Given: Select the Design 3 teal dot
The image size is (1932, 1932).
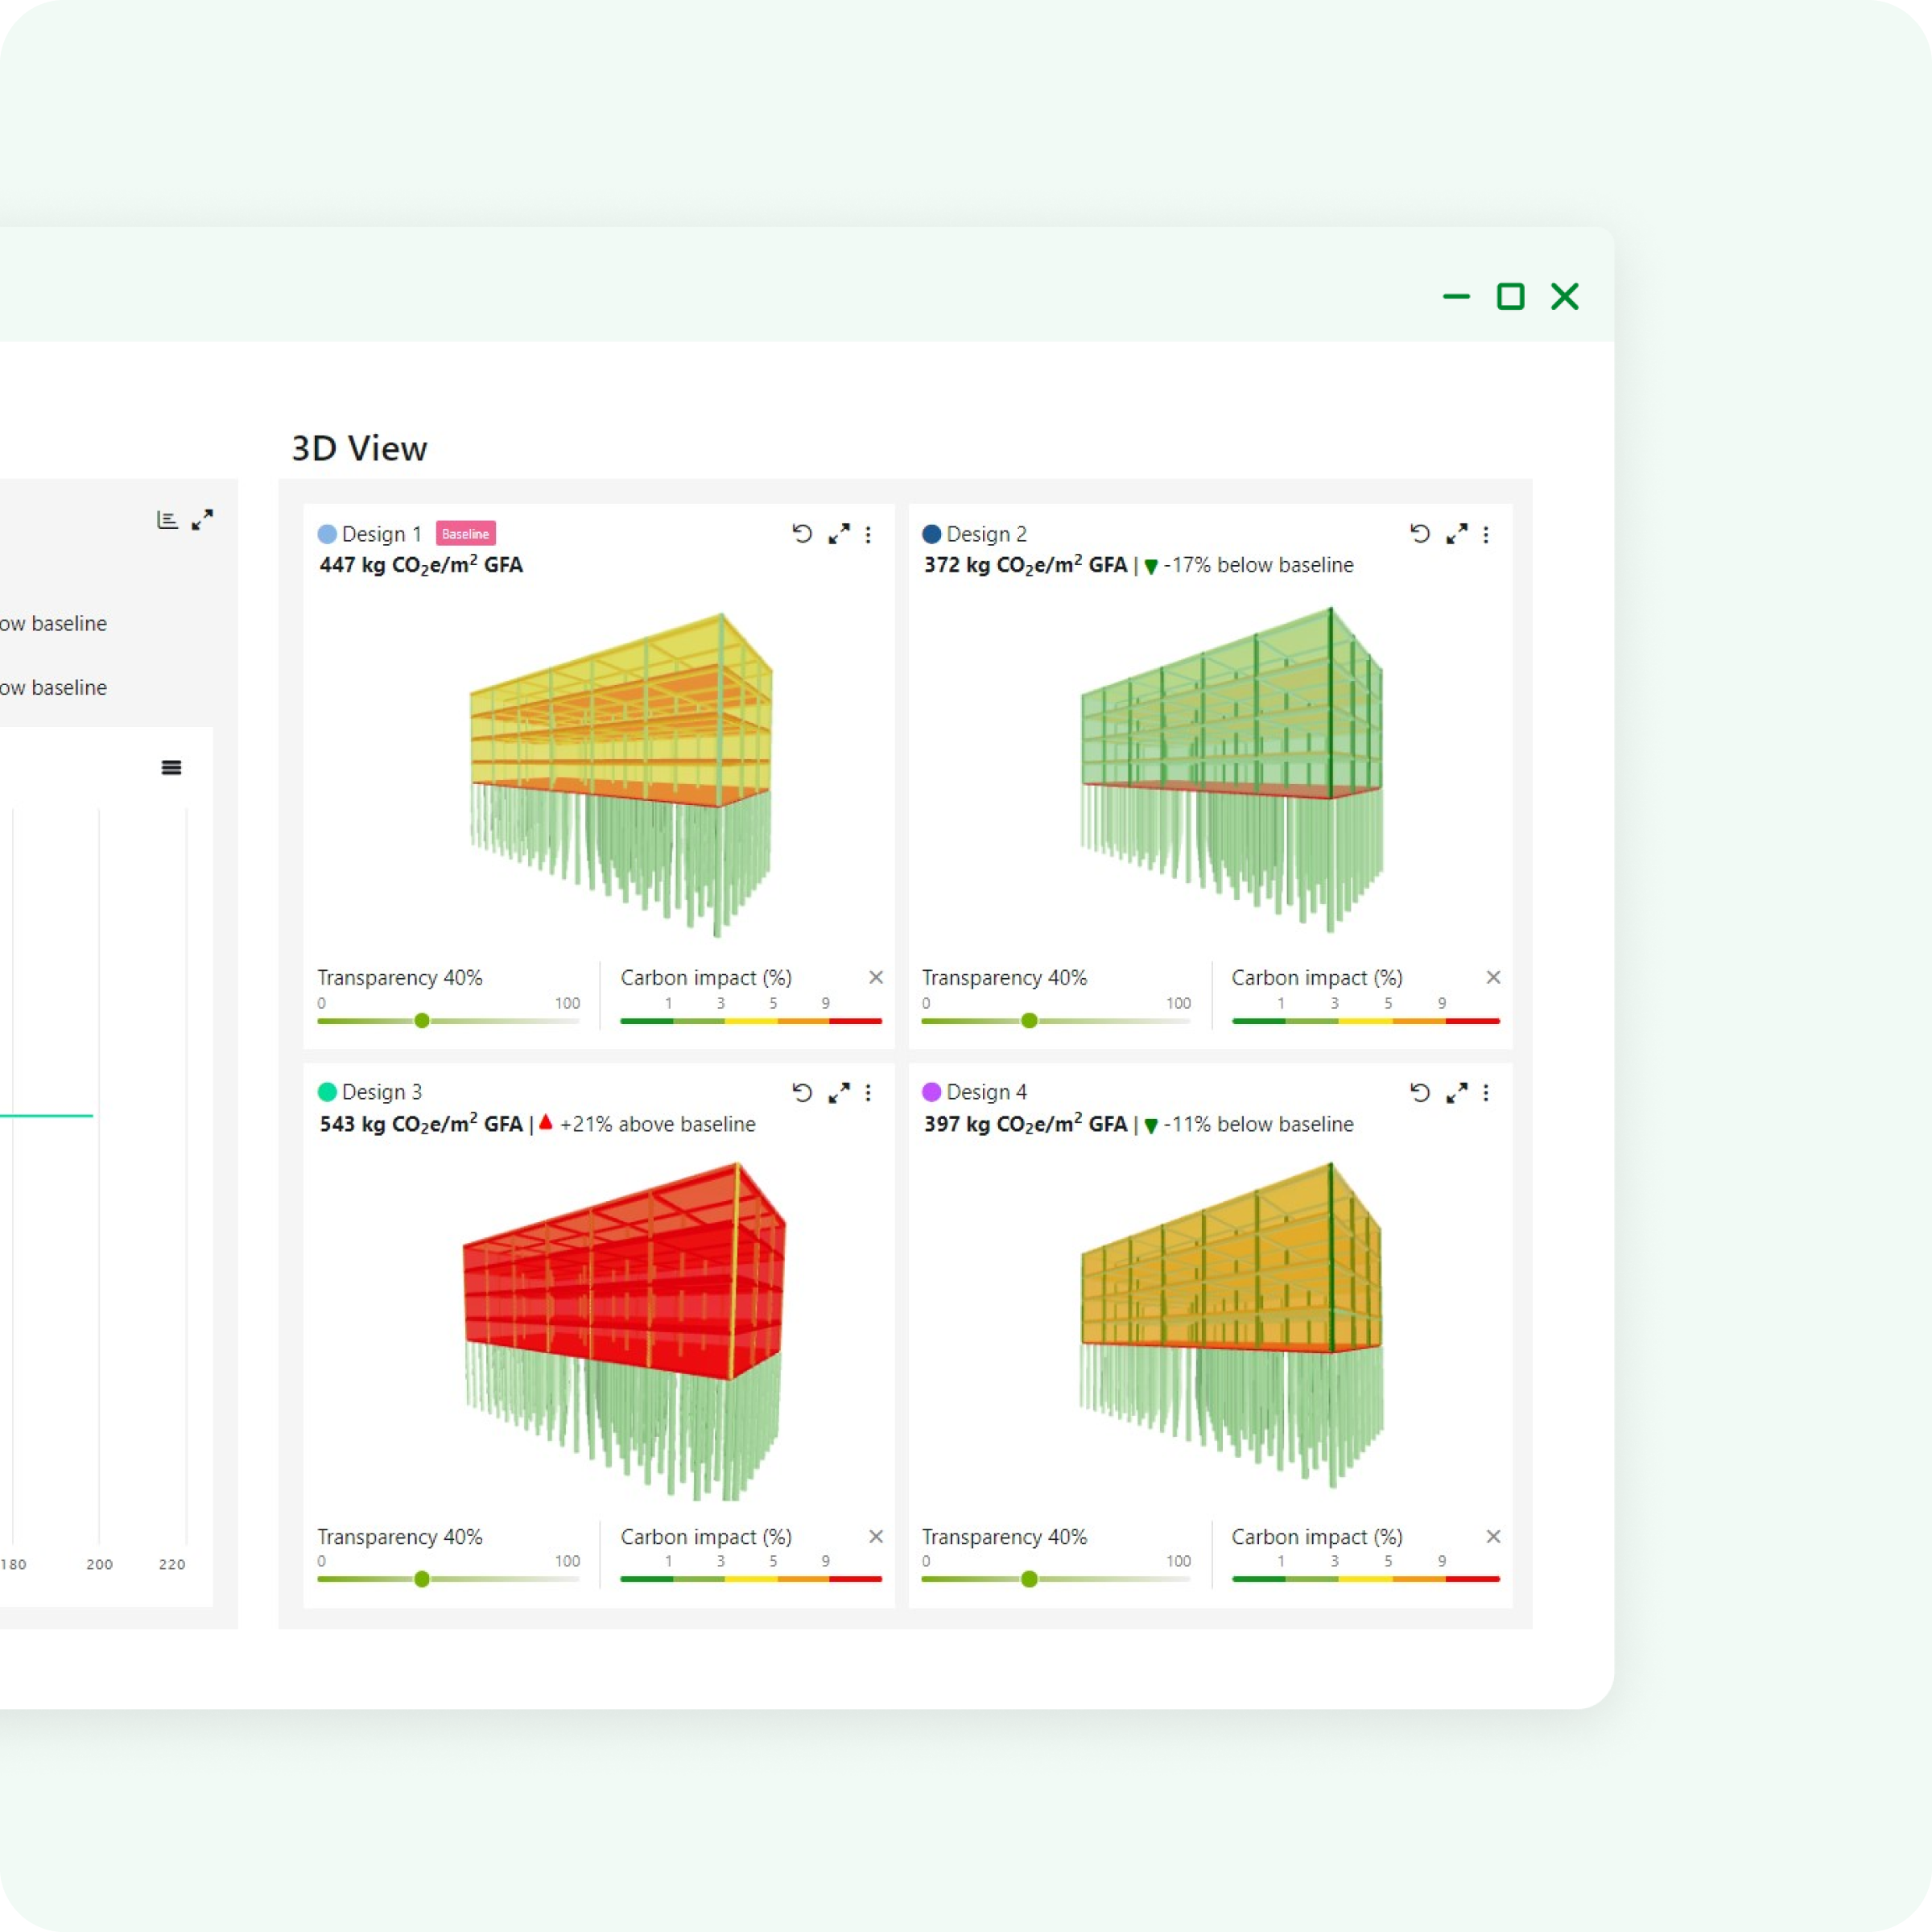Looking at the screenshot, I should 327,1092.
